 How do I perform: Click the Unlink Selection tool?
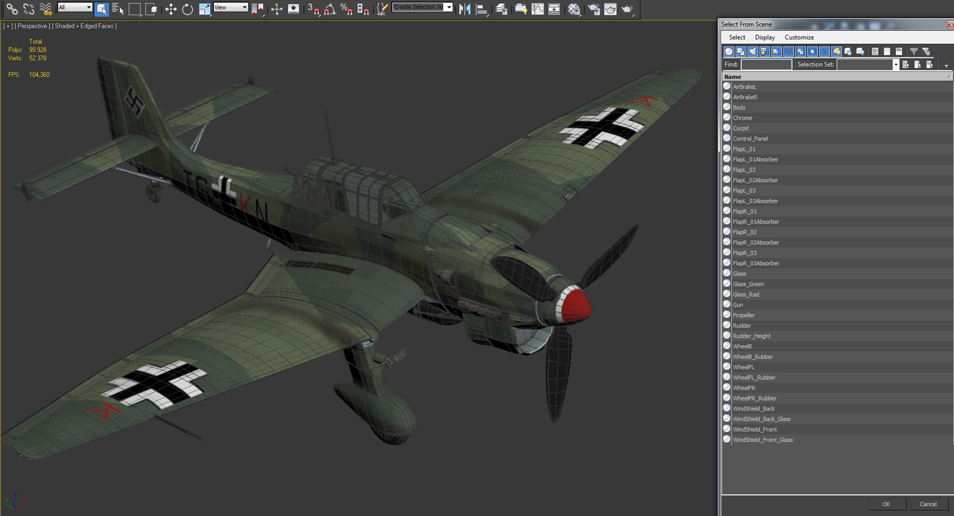[28, 9]
